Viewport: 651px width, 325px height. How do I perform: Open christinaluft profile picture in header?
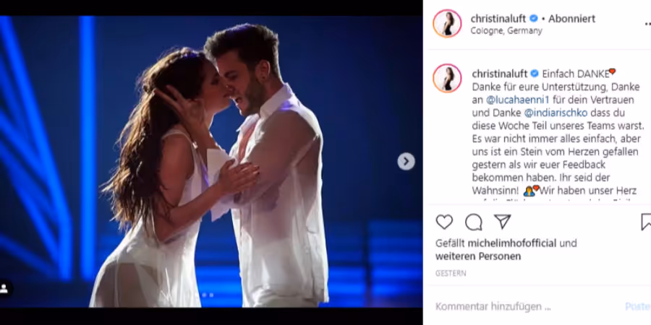447,24
